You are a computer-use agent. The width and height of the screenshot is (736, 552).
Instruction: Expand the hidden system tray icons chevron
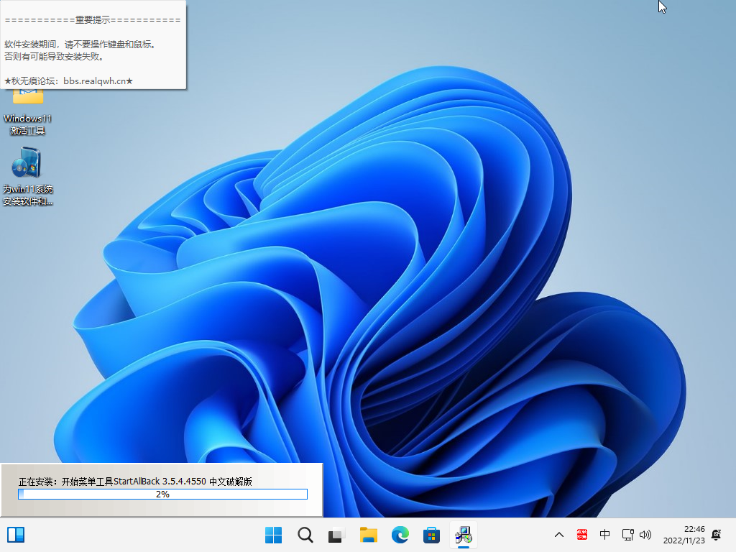pyautogui.click(x=558, y=535)
